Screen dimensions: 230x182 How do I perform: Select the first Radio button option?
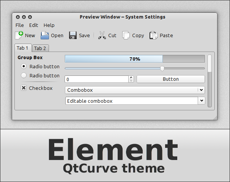click(24, 66)
